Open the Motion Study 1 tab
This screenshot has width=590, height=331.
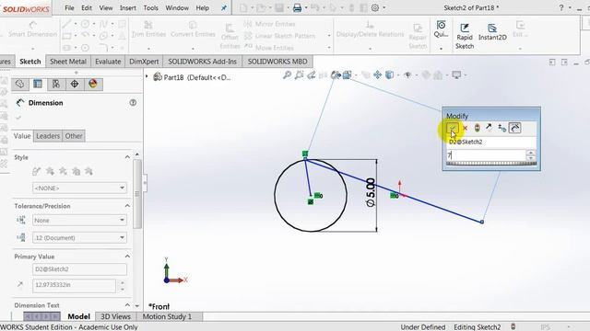(167, 316)
